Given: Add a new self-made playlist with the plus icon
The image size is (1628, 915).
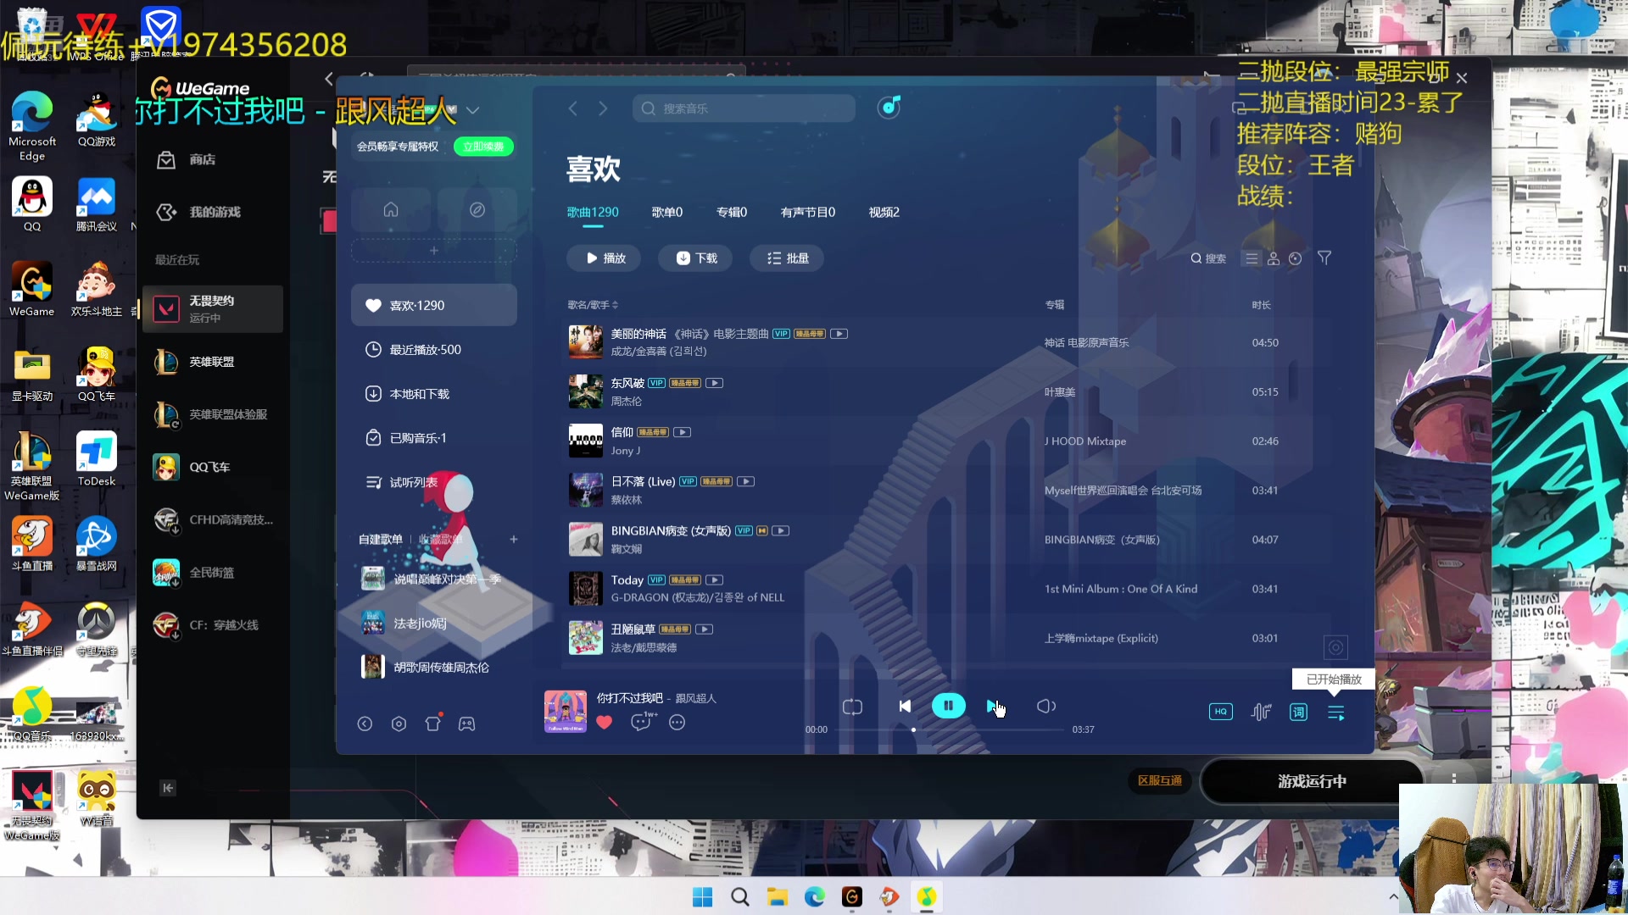Looking at the screenshot, I should click(x=513, y=539).
